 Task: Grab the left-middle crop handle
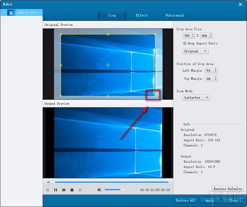61,65
